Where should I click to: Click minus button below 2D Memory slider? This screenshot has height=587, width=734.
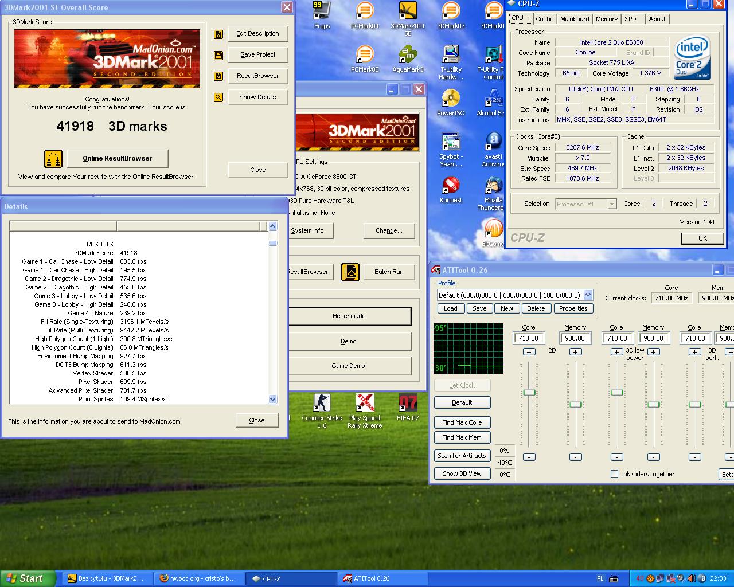[576, 457]
